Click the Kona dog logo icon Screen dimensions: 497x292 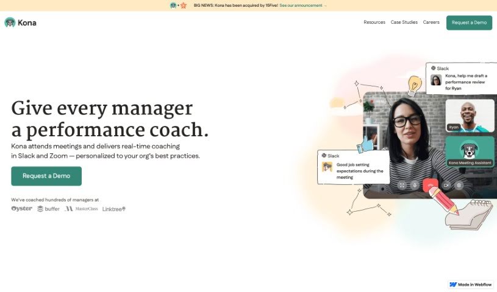[10, 23]
